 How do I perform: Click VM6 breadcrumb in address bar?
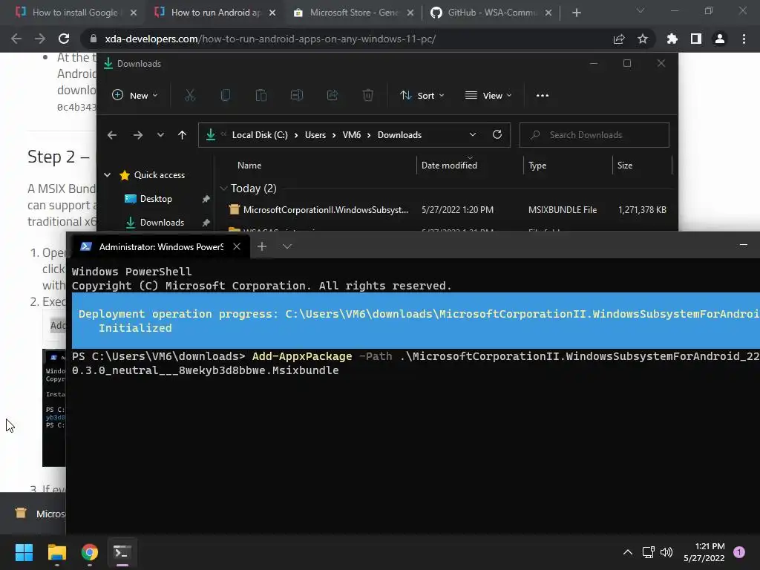[x=351, y=135]
